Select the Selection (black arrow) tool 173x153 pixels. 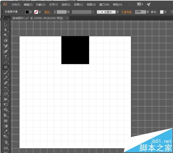click(x=6, y=25)
